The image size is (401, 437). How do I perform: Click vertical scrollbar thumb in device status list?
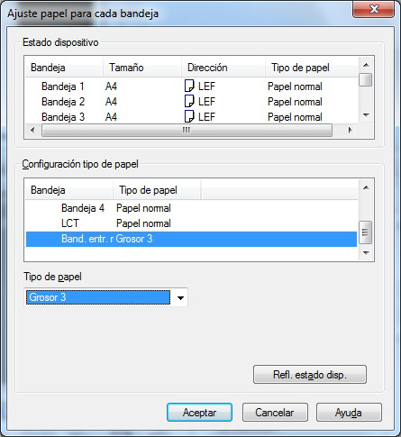click(366, 80)
